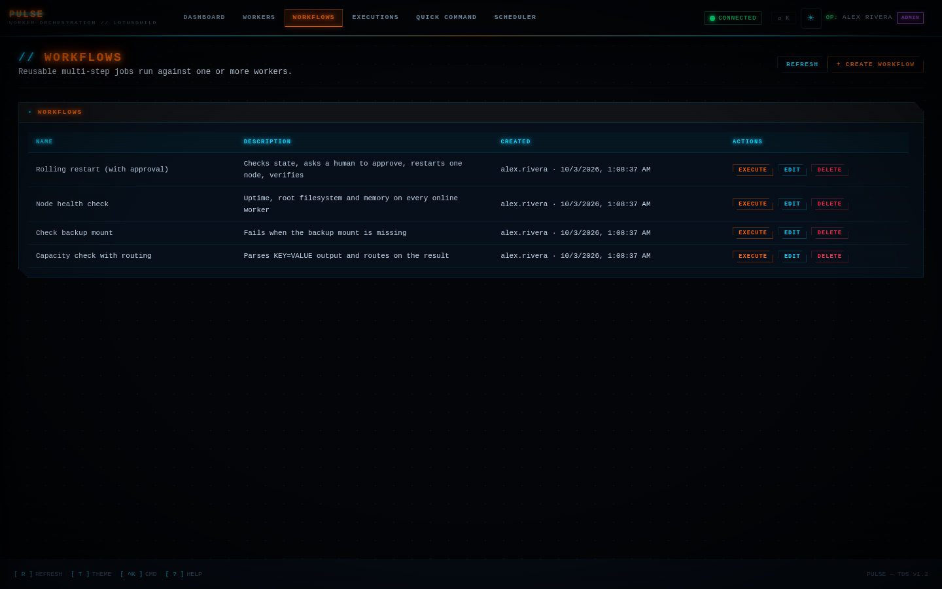Viewport: 942px width, 589px height.
Task: Navigate to the Scheduler tab
Action: pyautogui.click(x=515, y=18)
